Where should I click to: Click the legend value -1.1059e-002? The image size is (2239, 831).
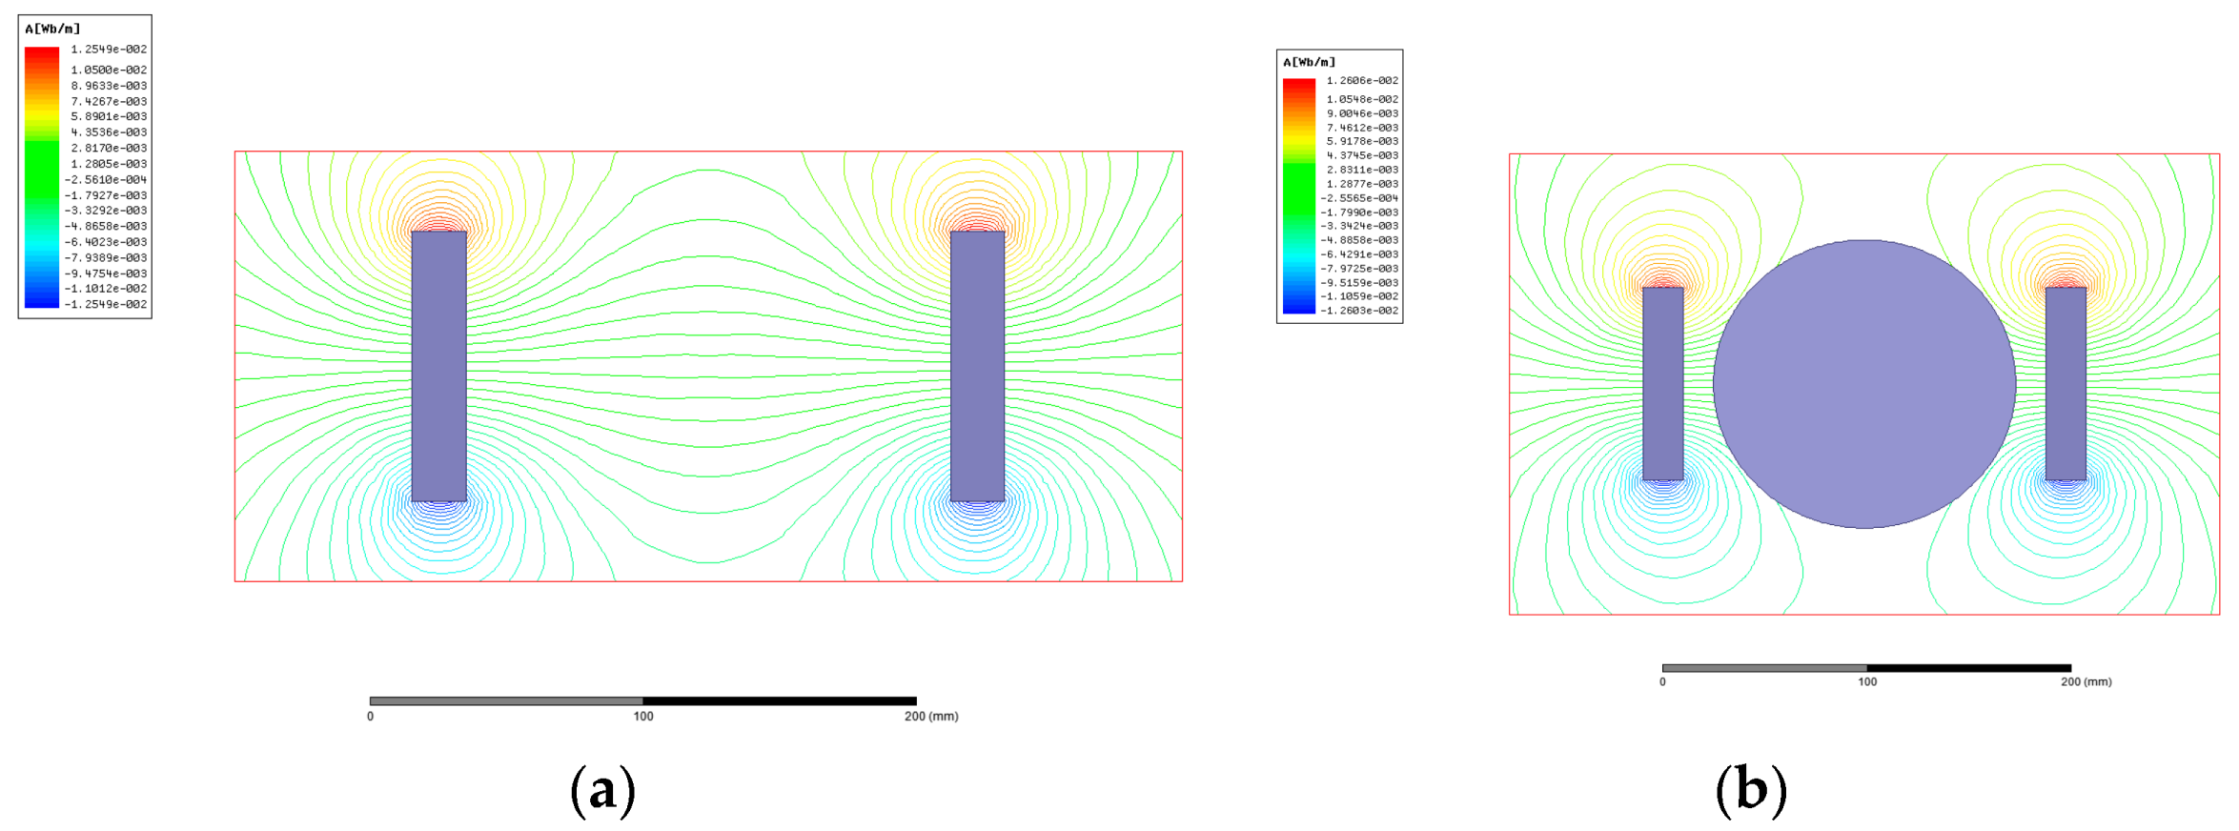tap(1359, 296)
